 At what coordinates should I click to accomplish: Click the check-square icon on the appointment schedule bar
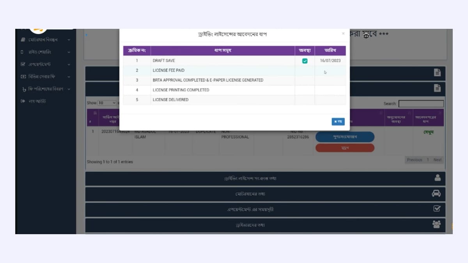(x=437, y=209)
